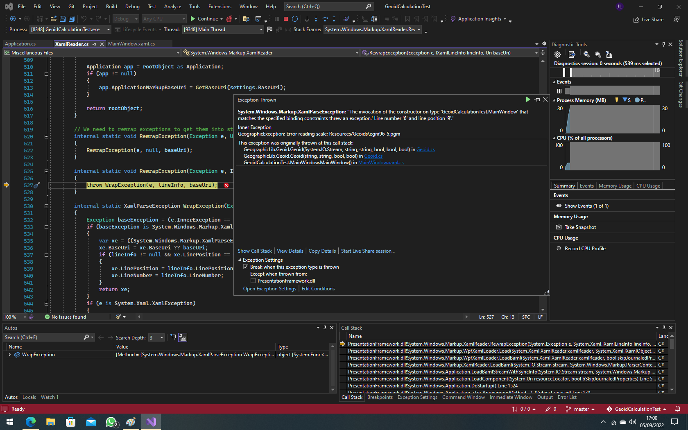Toggle 'Break when this exception type is thrown'
688x430 pixels.
(x=246, y=267)
